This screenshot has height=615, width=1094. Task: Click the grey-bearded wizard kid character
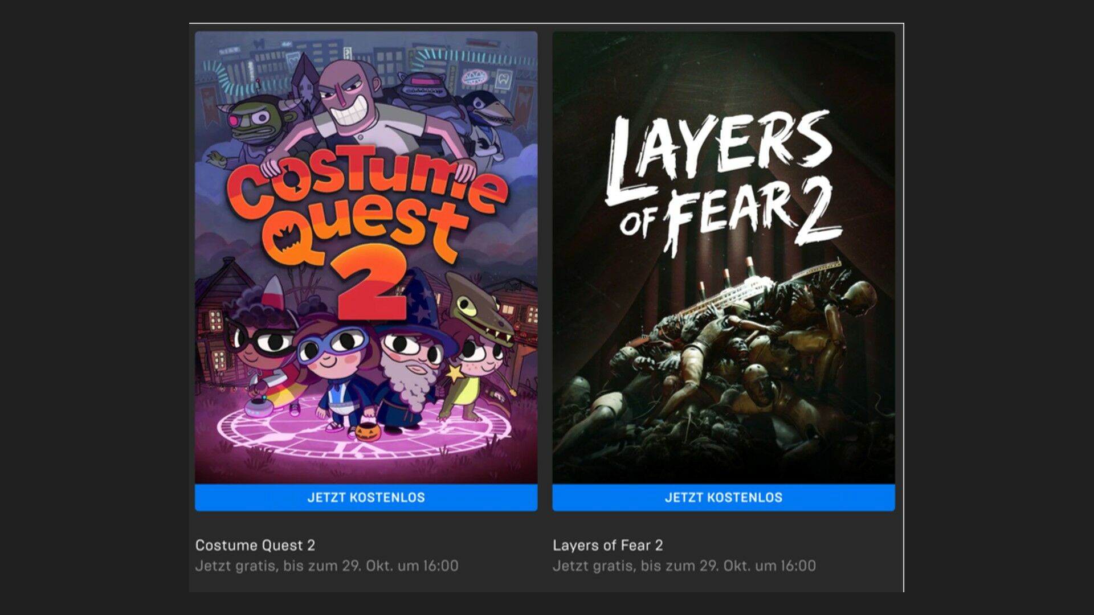411,364
